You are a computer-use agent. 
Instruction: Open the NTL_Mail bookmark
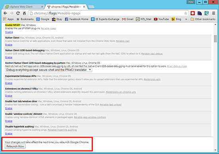pos(144,19)
